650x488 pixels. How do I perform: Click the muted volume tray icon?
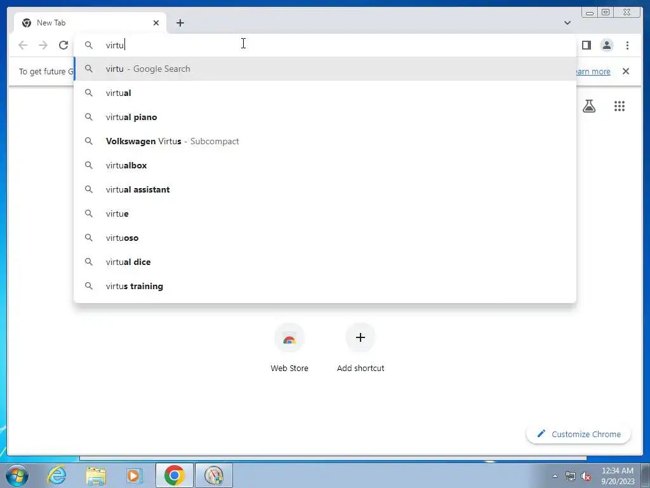(586, 477)
